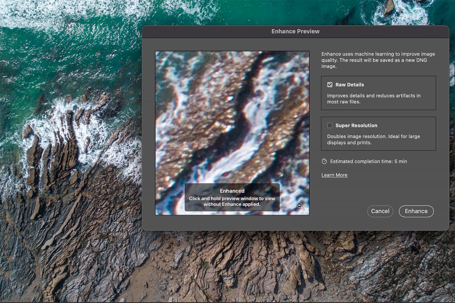The height and width of the screenshot is (303, 455).
Task: Click the empty Super Resolution box icon
Action: point(329,125)
